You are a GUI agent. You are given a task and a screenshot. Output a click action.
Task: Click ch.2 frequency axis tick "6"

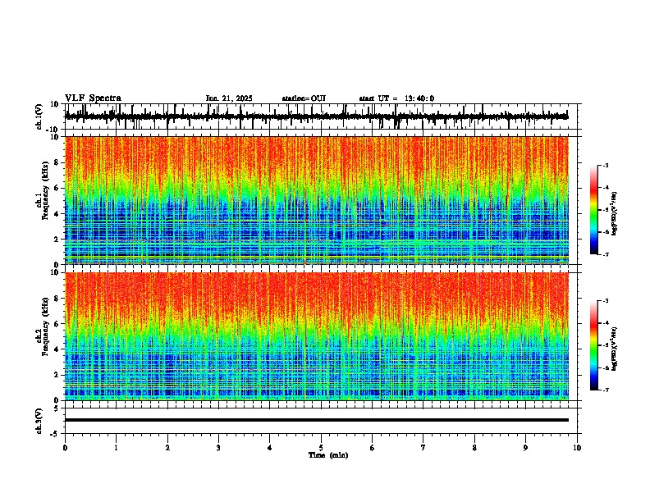57,324
